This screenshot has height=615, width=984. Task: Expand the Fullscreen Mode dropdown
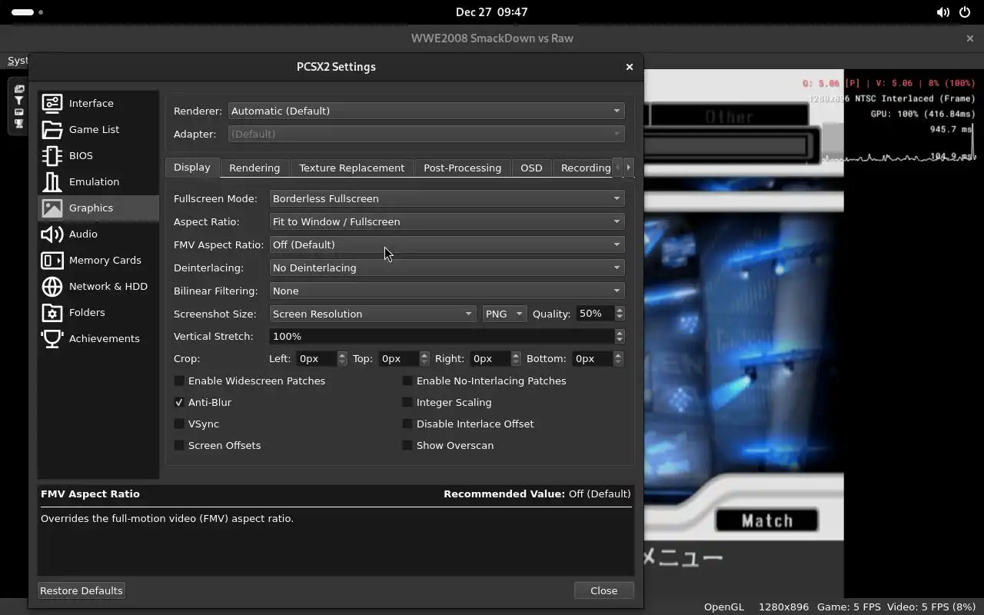click(447, 198)
